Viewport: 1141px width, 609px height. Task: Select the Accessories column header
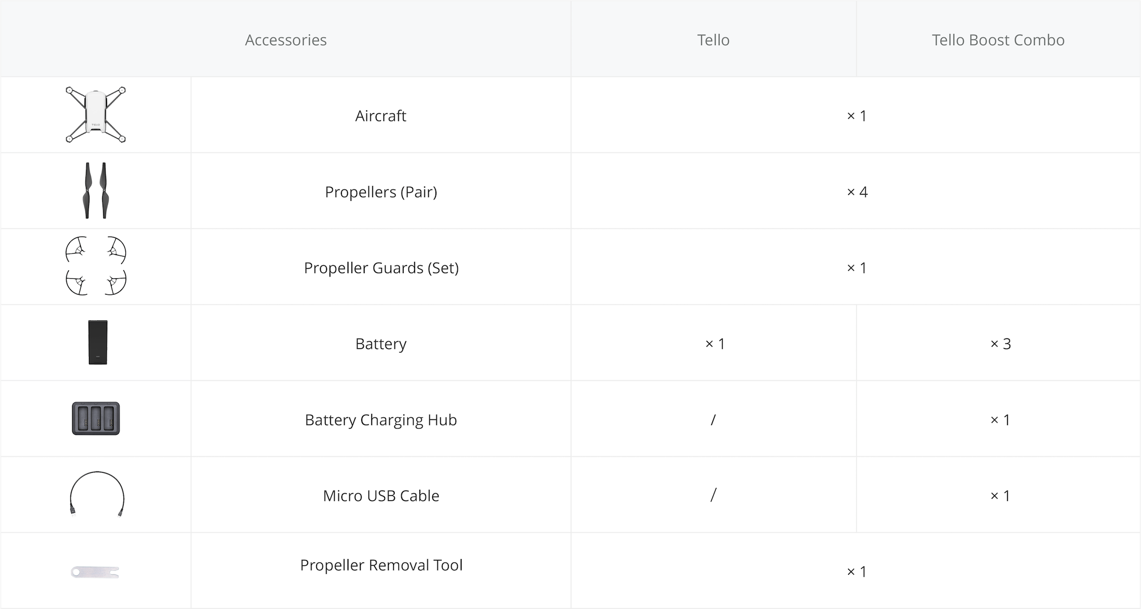[286, 40]
